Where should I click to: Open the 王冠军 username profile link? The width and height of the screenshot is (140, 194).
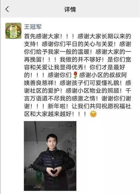(33, 27)
